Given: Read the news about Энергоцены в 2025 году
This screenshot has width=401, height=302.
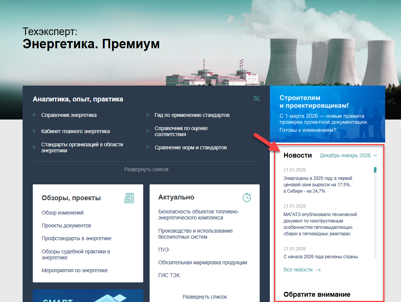Looking at the screenshot, I should pyautogui.click(x=318, y=185).
